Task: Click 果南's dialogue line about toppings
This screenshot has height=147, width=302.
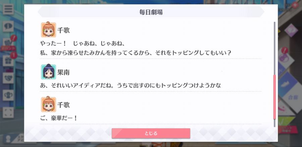Action: (131, 85)
